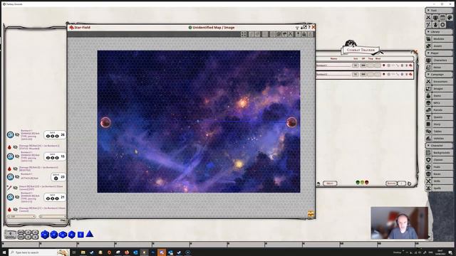This screenshot has width=456, height=256.
Task: Open the Images campaign list
Action: (x=439, y=88)
